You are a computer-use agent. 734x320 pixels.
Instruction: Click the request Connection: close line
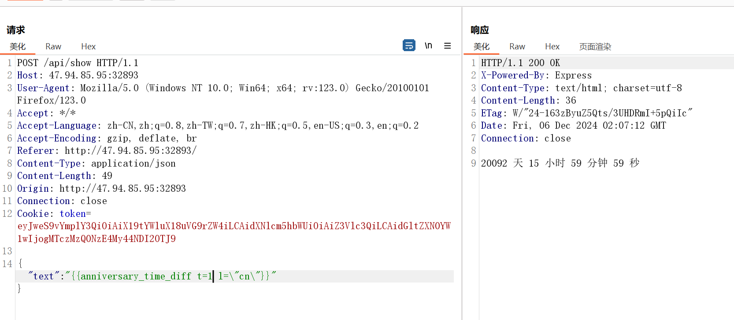(x=62, y=201)
